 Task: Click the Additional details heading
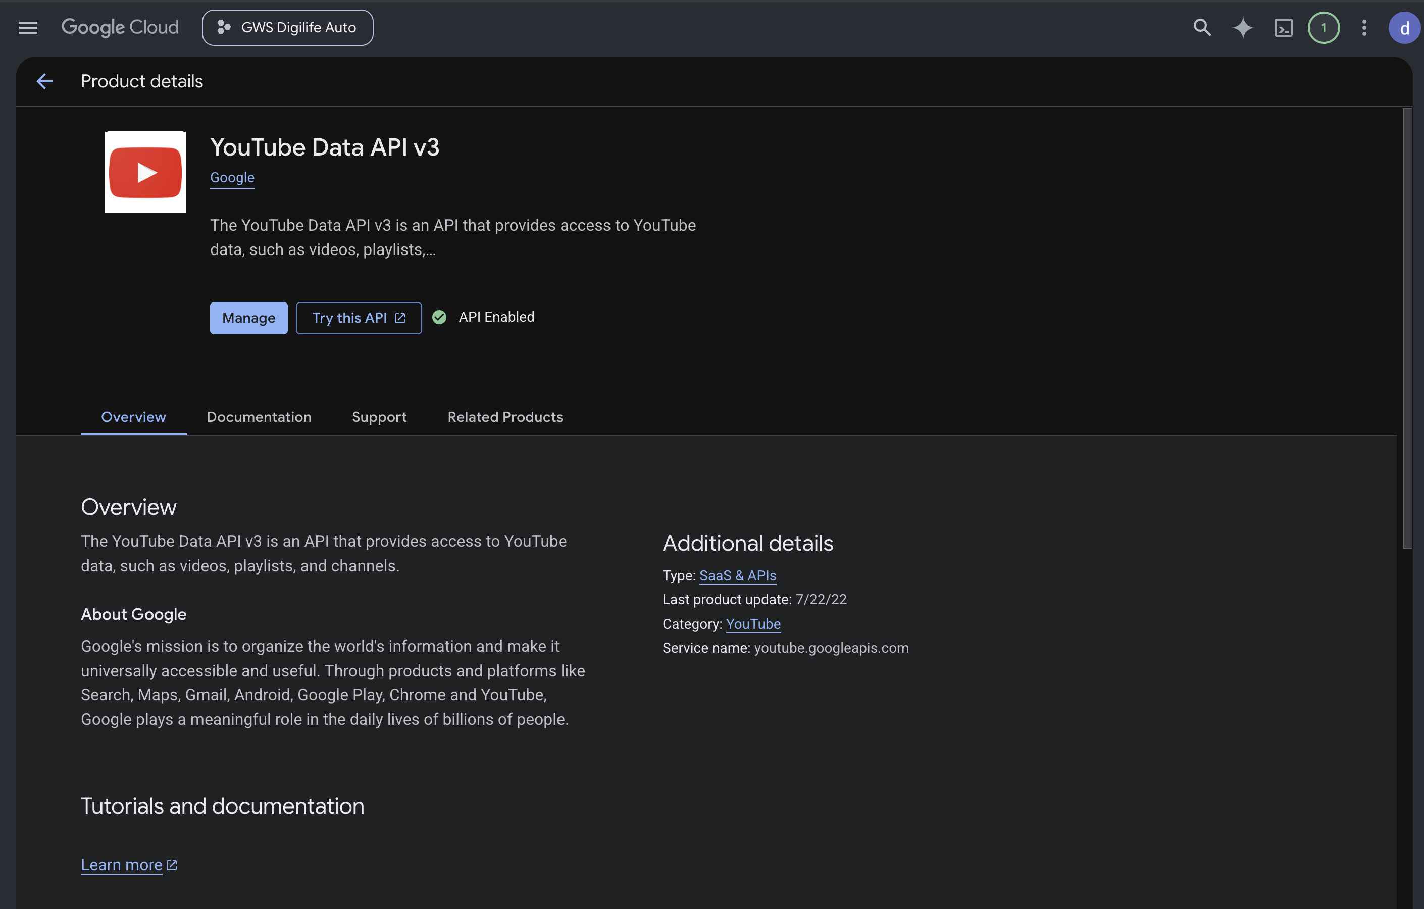tap(748, 543)
